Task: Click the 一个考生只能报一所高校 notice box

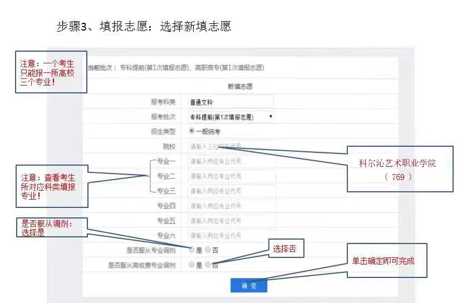Action: click(x=51, y=72)
